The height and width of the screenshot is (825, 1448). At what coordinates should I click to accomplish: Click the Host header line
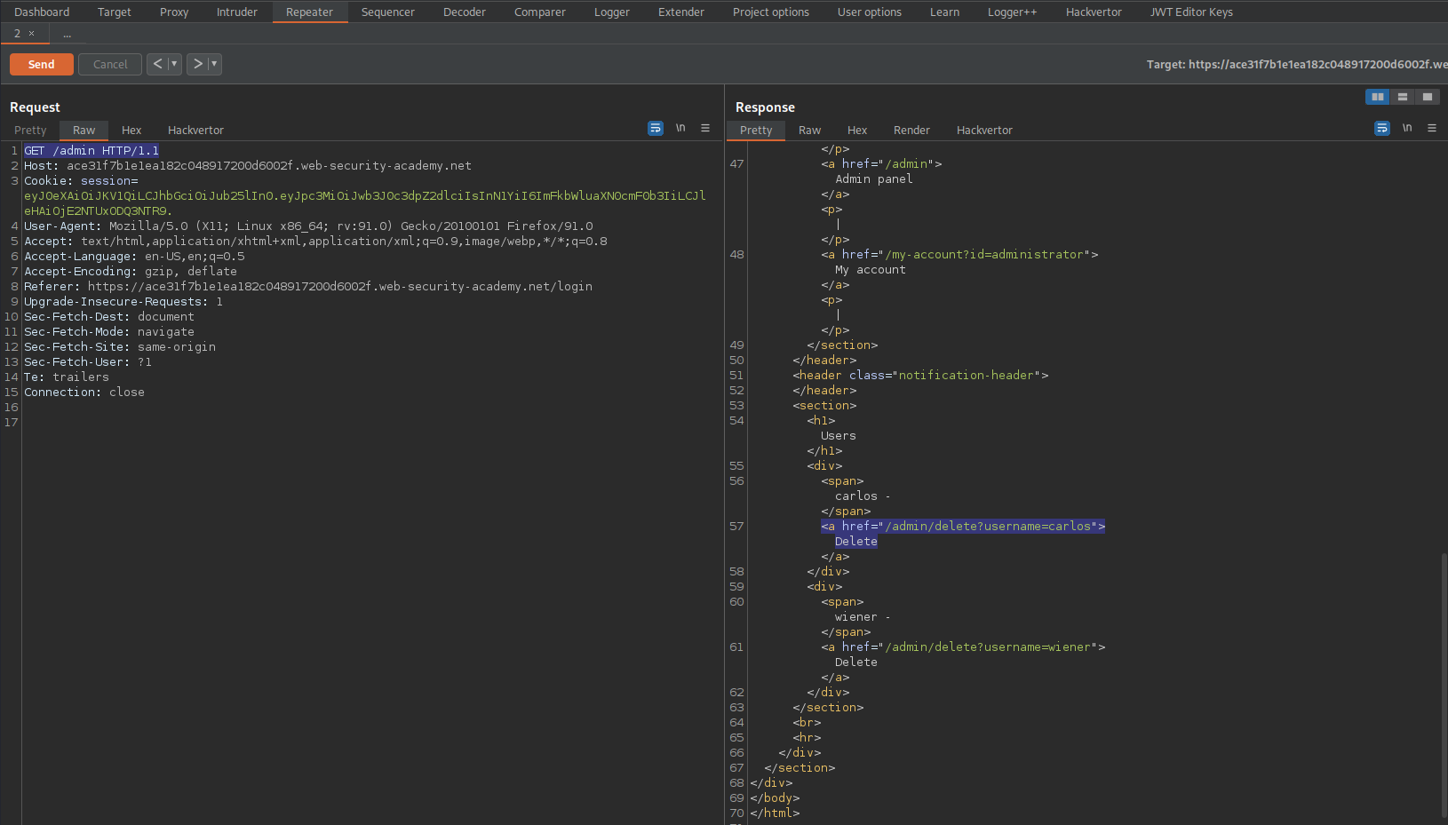248,165
